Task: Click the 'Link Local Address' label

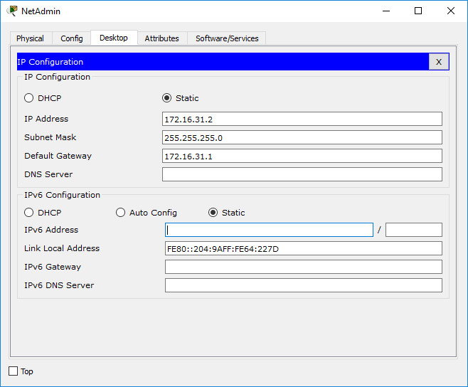Action: point(62,248)
